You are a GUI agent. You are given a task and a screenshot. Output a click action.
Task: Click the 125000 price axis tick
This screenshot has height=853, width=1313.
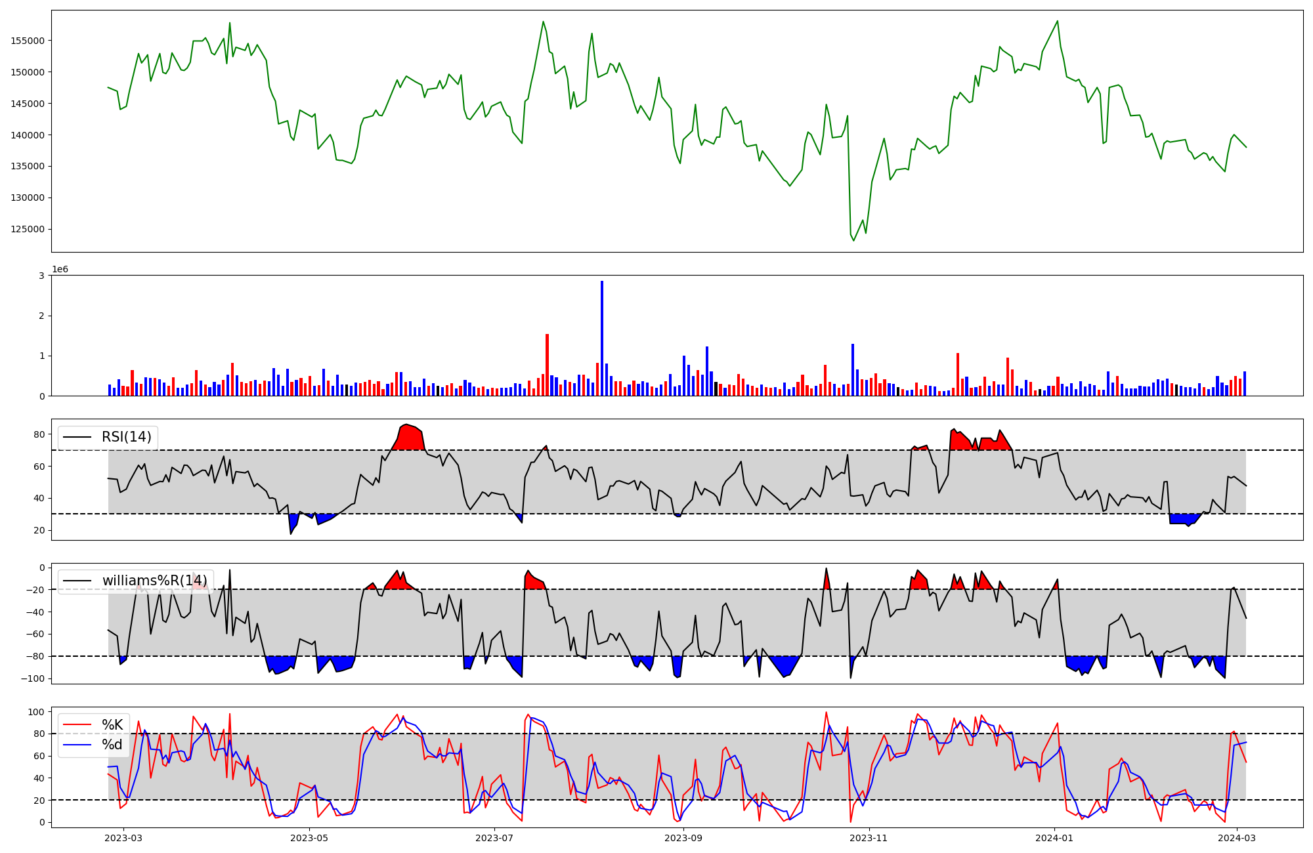point(28,229)
